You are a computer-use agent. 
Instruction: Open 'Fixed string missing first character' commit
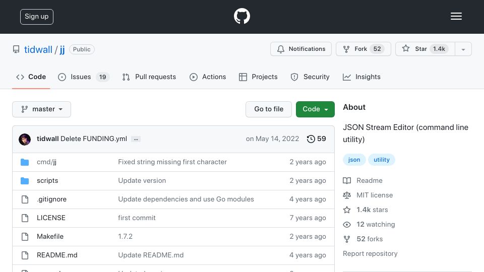point(172,162)
